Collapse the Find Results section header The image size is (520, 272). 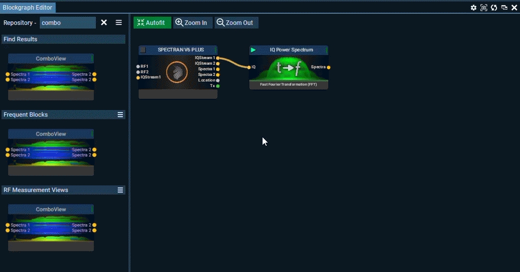point(63,39)
